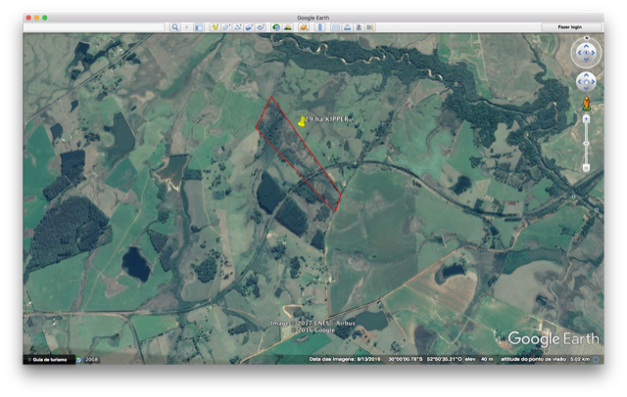Click the North indicator on compass ring
The width and height of the screenshot is (627, 397).
click(x=586, y=39)
